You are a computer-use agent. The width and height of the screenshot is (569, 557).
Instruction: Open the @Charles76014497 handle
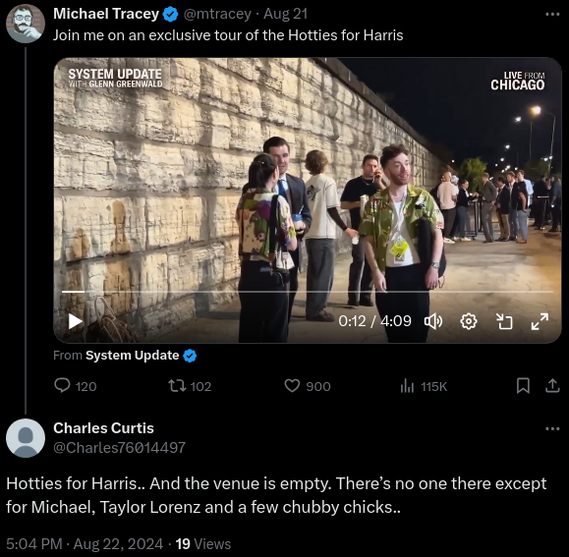[119, 448]
